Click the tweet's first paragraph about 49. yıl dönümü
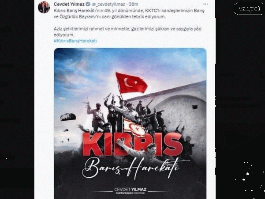The height and width of the screenshot is (199, 265). 129,14
